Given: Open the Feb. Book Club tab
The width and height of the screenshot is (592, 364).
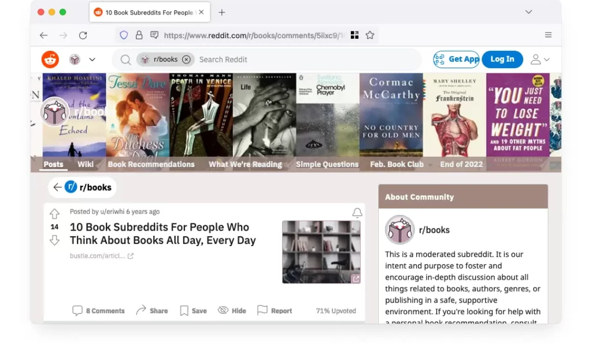Looking at the screenshot, I should (397, 165).
